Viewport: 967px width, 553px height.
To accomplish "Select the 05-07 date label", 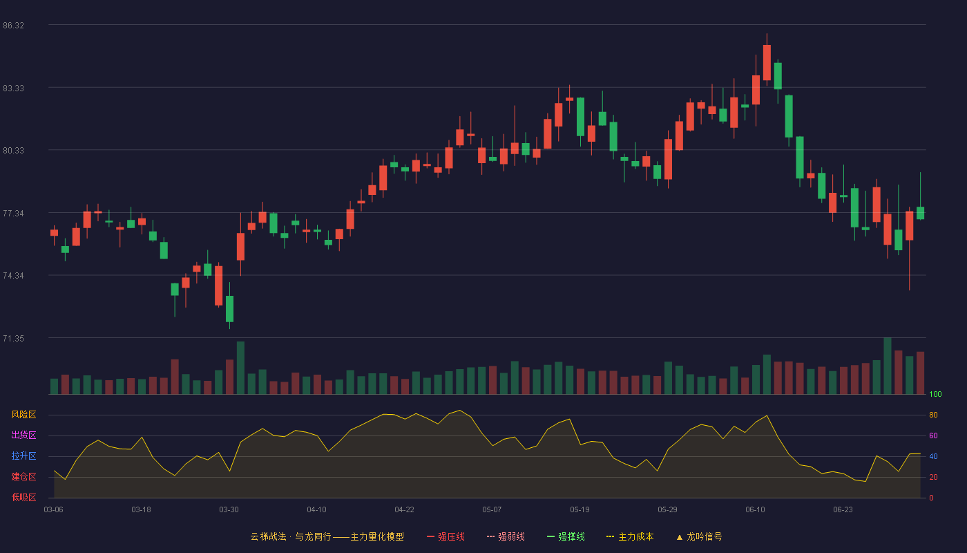I will point(492,509).
